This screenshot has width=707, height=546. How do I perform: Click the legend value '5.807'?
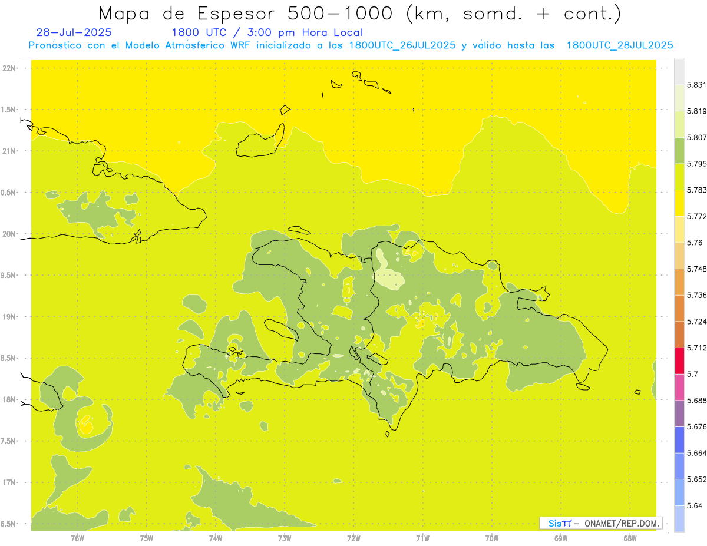click(697, 137)
